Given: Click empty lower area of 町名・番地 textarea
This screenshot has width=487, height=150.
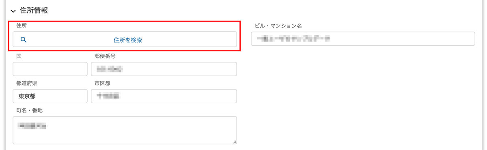Looking at the screenshot, I should point(125,137).
